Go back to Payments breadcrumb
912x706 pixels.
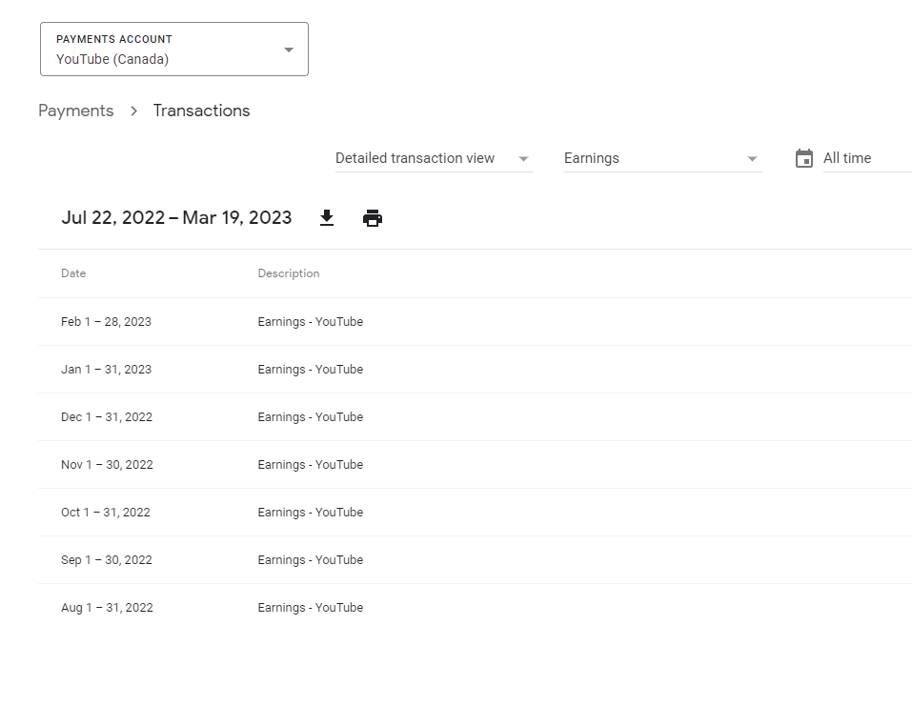point(76,111)
